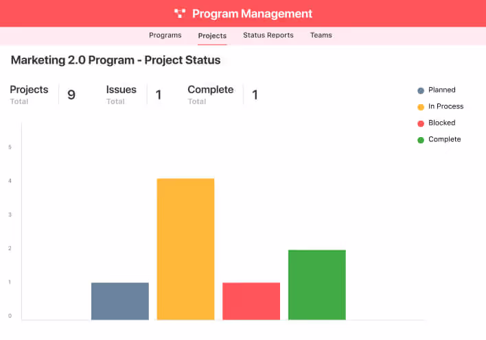486x340 pixels.
Task: Click the Blocked legend color dot
Action: pos(421,123)
